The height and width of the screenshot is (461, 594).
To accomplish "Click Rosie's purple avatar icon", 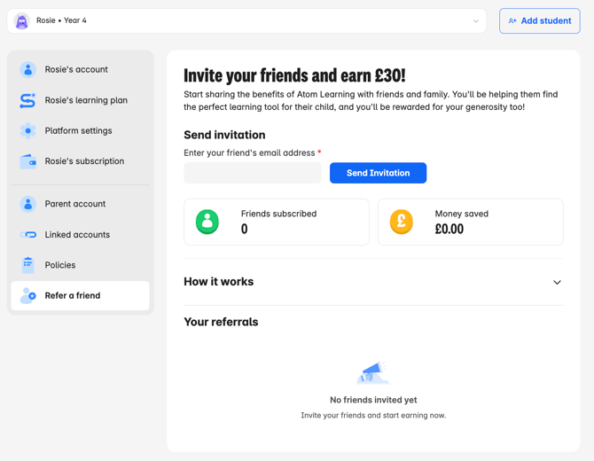I will [x=21, y=21].
